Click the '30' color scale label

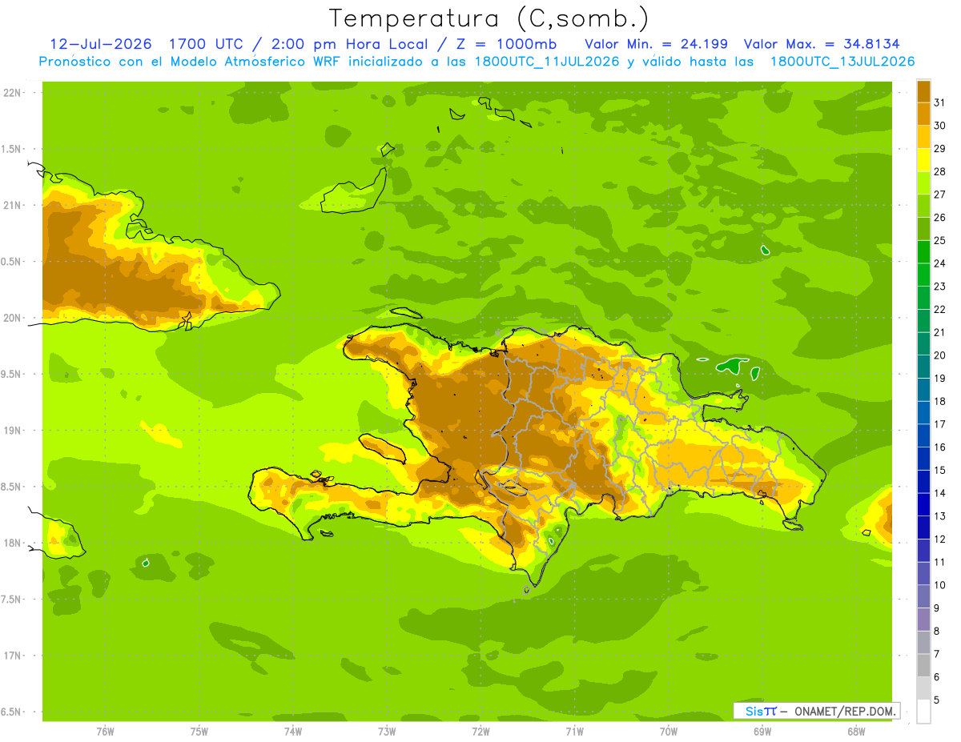click(939, 126)
